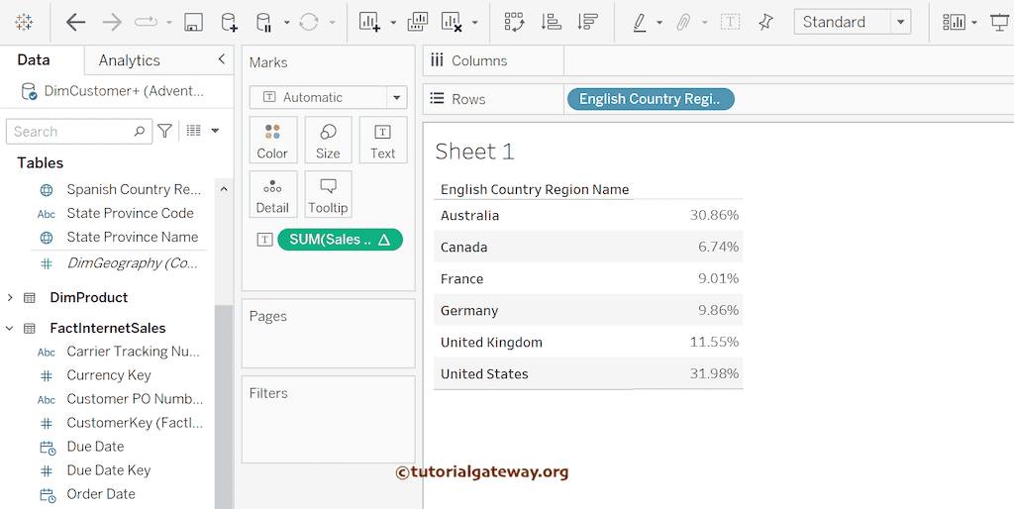This screenshot has height=509, width=1014.
Task: Expand the DimProduct table
Action: pos(11,297)
